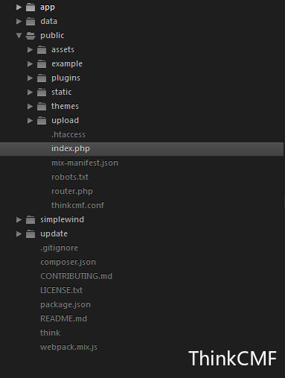Open the .htaccess file
Image resolution: width=285 pixels, height=378 pixels.
68,134
